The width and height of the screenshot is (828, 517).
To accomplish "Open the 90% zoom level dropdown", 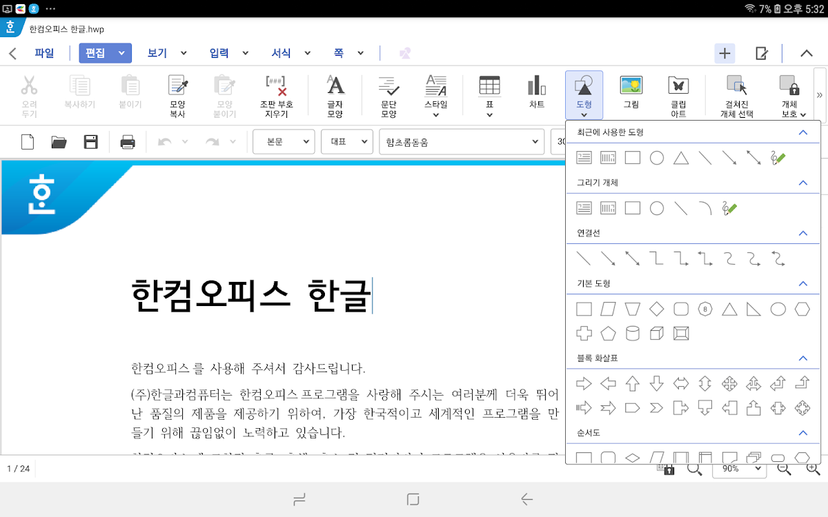I will coord(739,469).
